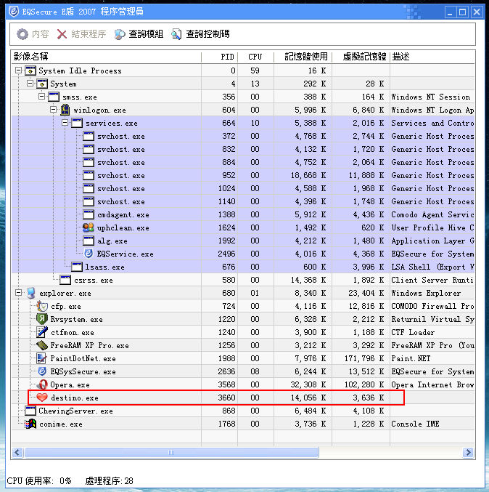Click the FreeRAM XP Pro.exe memory icon
This screenshot has height=492, width=489.
tap(42, 345)
